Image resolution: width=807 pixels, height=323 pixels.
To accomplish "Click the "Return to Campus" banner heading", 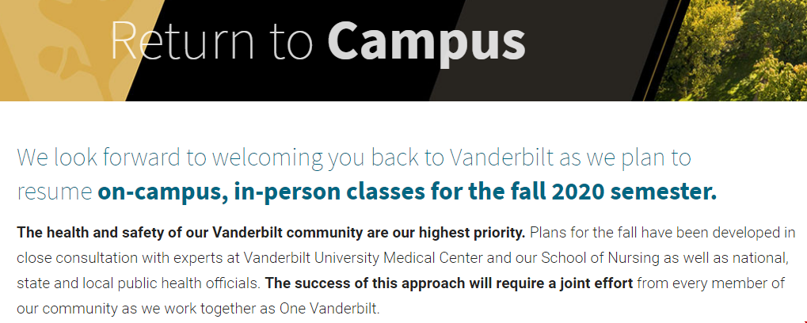I will coord(317,40).
